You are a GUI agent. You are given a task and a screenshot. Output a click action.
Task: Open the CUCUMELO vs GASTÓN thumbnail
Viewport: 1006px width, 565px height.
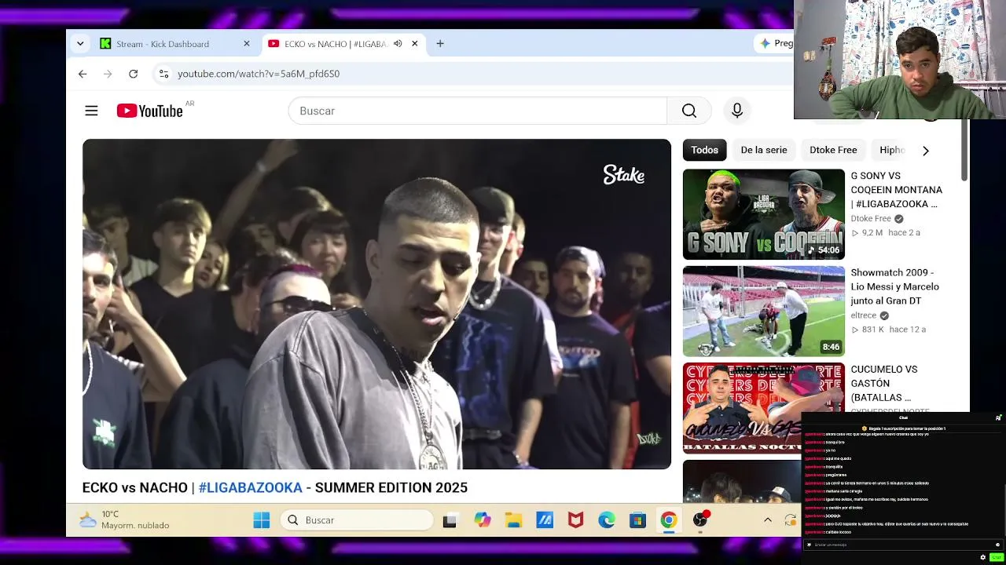pyautogui.click(x=743, y=408)
